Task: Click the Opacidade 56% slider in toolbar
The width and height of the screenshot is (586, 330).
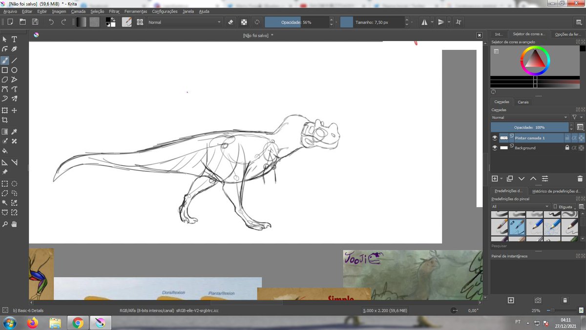Action: tap(296, 22)
